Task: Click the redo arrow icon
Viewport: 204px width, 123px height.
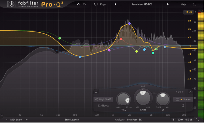Action: [x=84, y=4]
